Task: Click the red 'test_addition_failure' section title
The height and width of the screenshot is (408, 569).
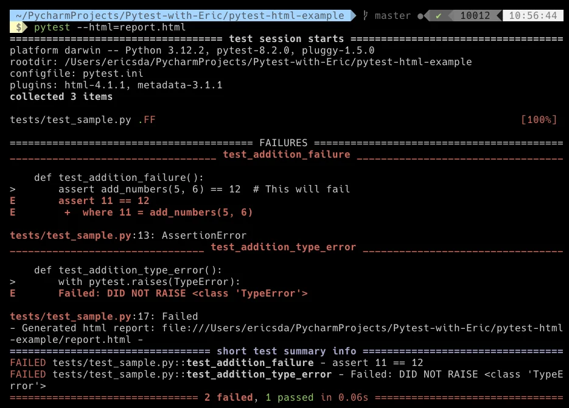Action: click(286, 155)
